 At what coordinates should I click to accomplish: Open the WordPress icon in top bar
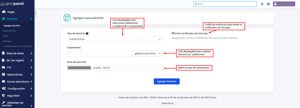tap(262, 4)
